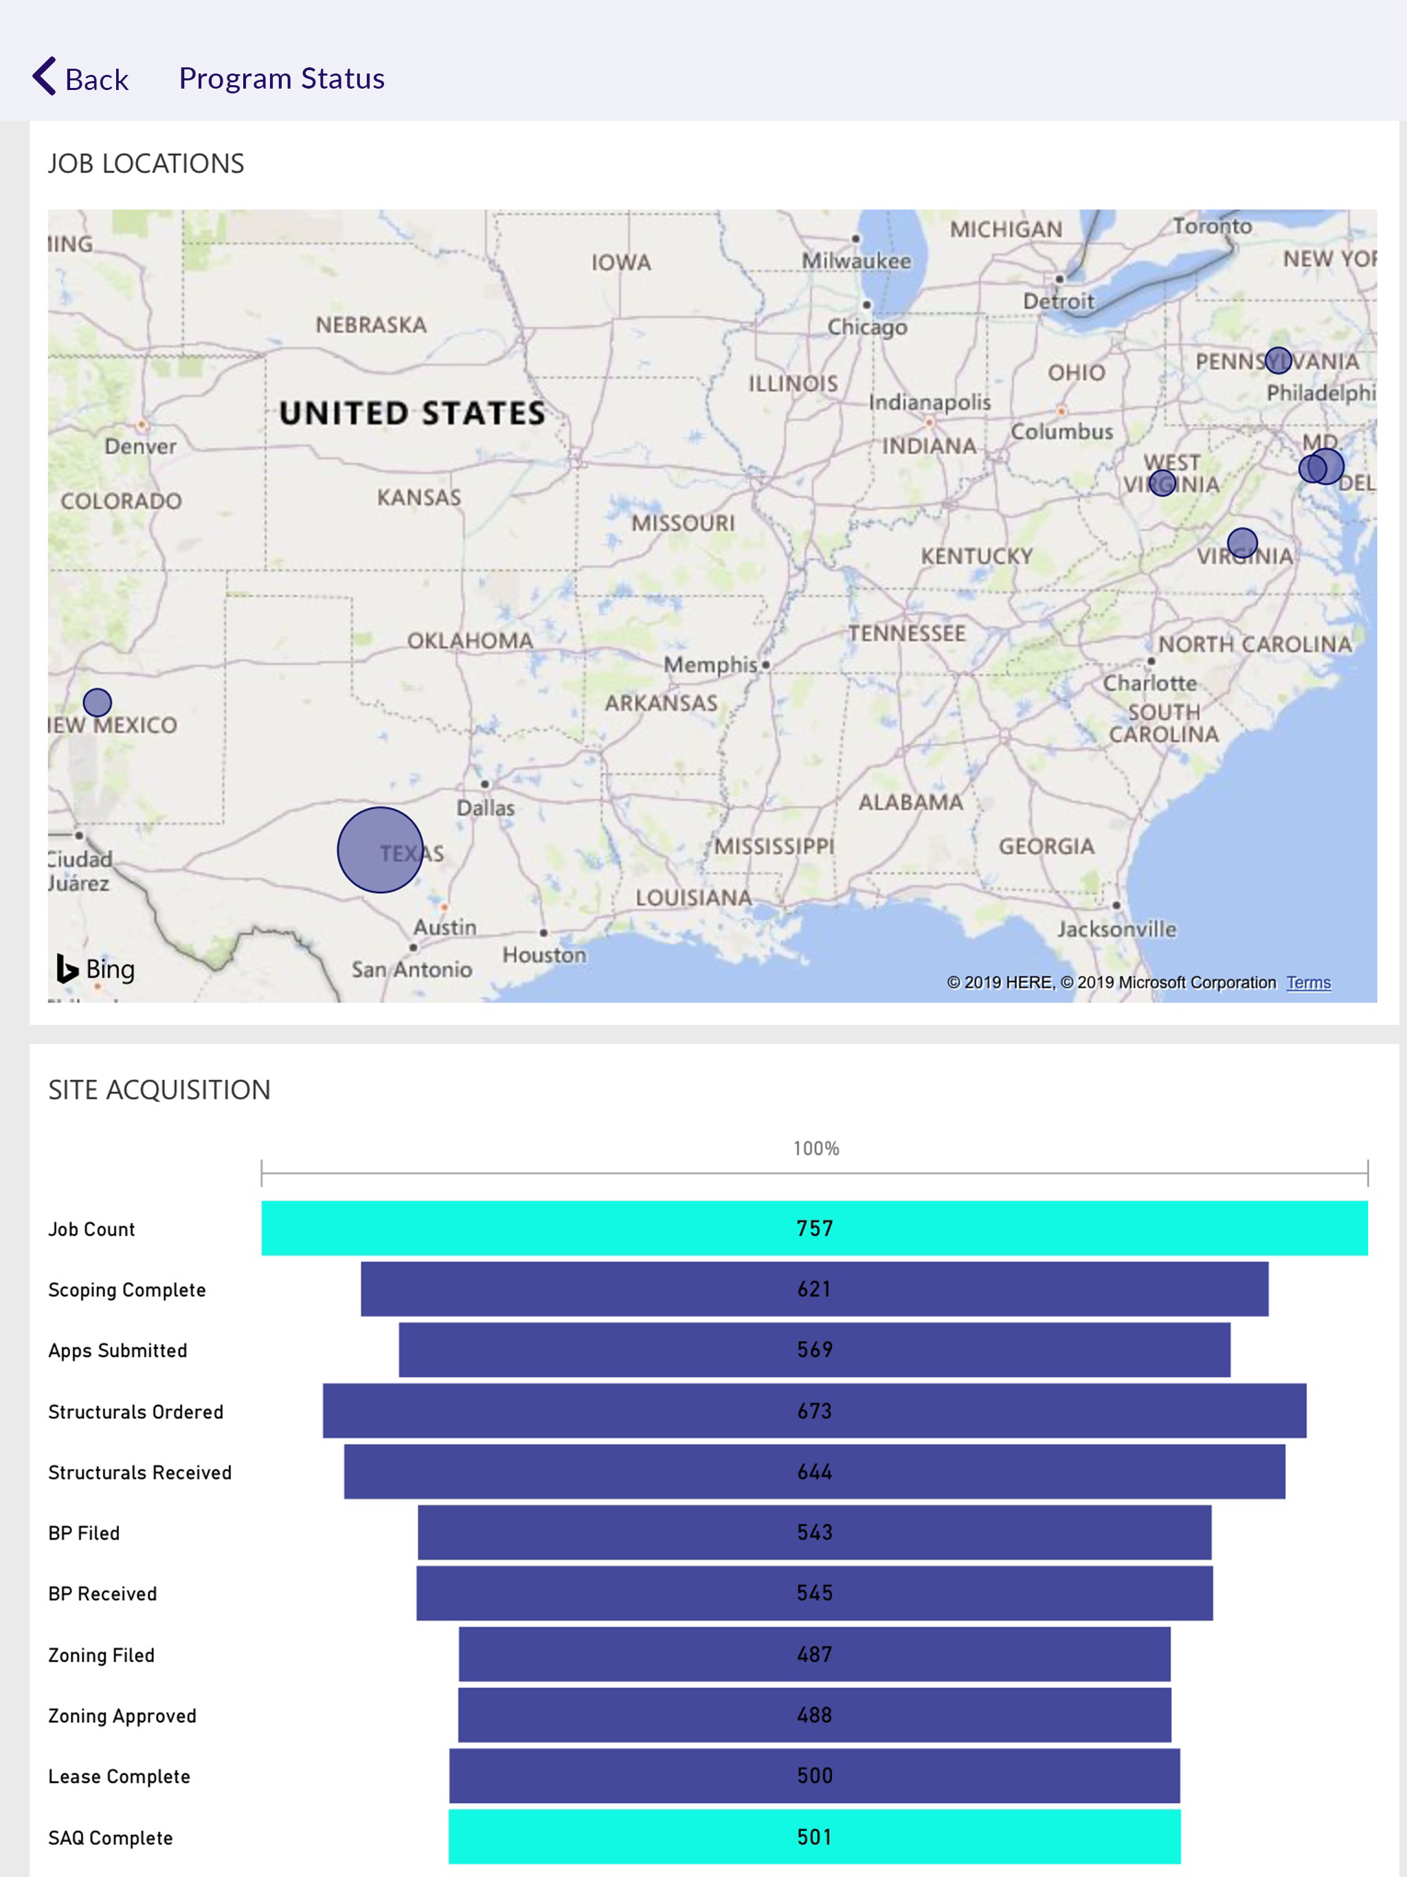Select the BP Received bar showing 545
This screenshot has height=1877, width=1407.
click(815, 1593)
